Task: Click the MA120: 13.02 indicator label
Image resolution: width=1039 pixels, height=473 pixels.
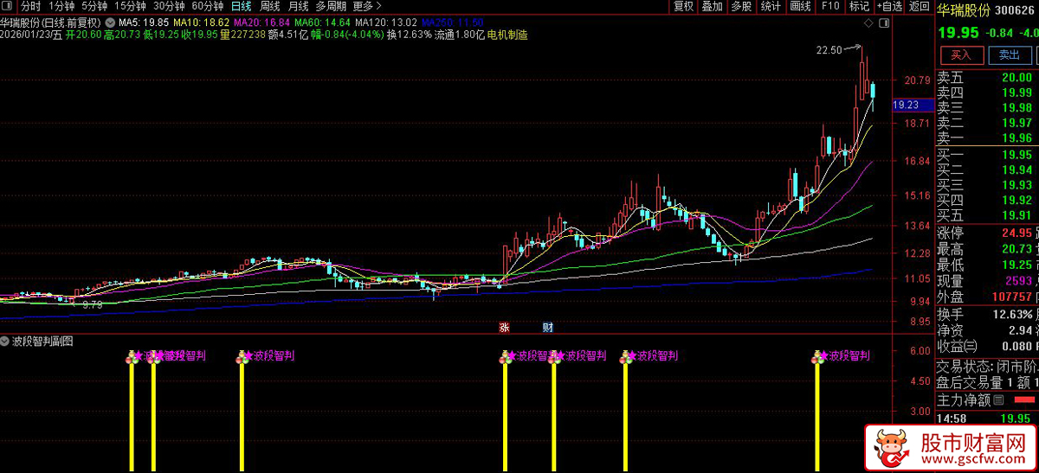Action: tap(386, 22)
